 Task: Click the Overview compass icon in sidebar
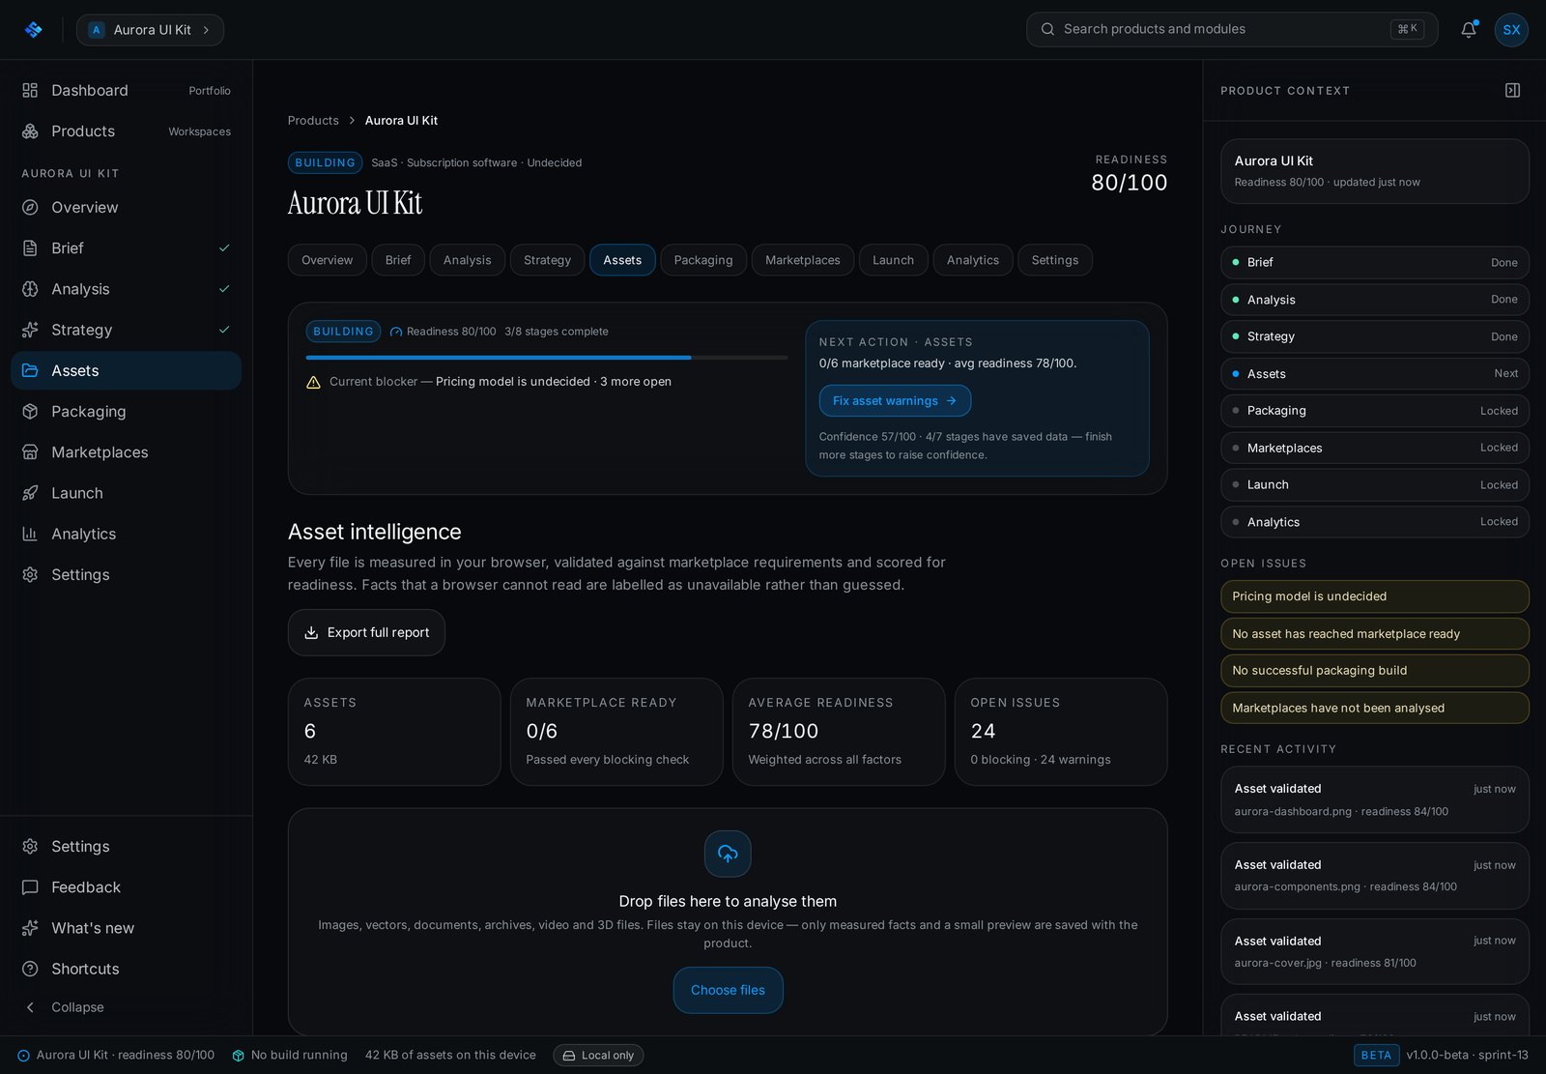point(30,207)
